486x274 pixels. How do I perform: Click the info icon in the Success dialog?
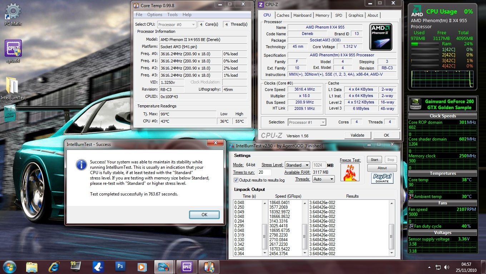(81, 164)
